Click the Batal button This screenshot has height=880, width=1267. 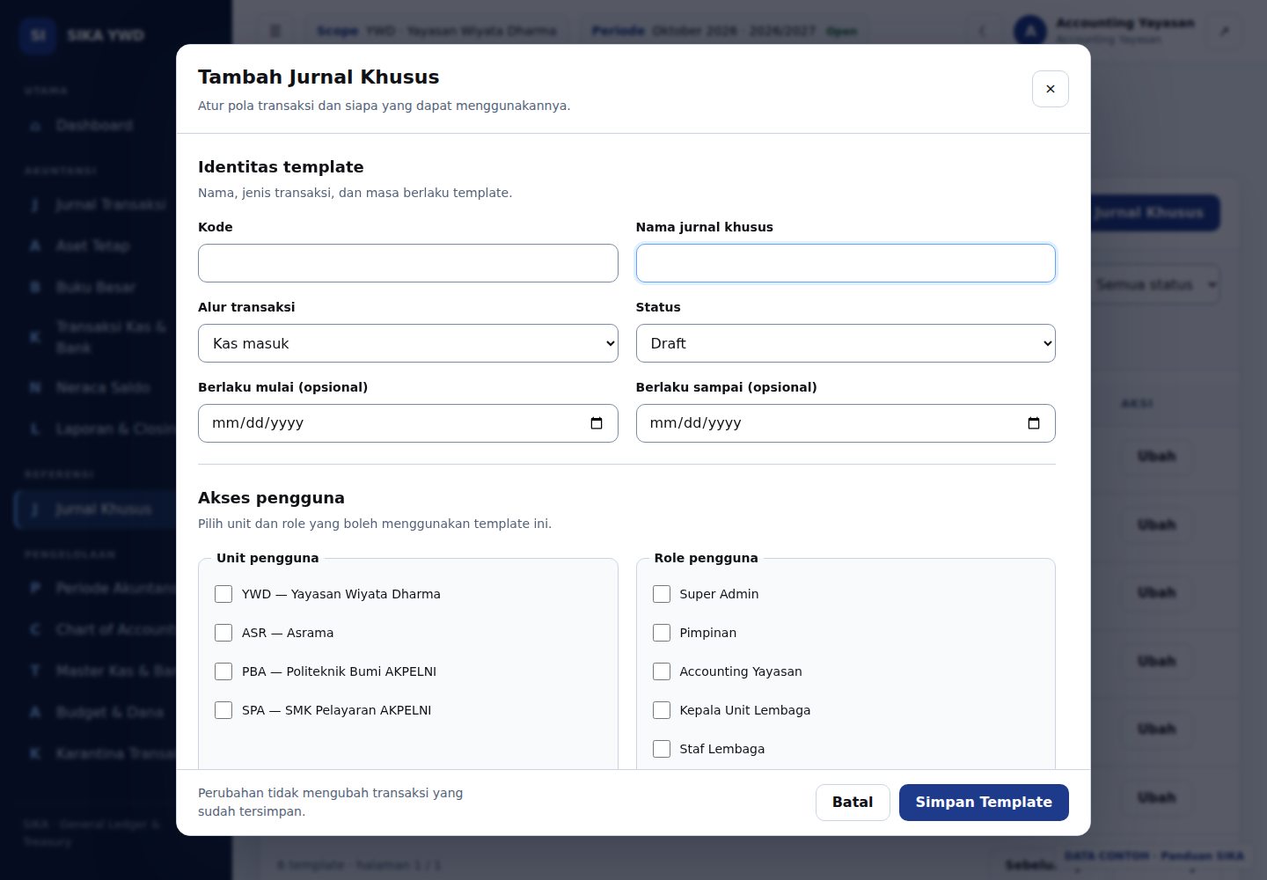tap(853, 803)
